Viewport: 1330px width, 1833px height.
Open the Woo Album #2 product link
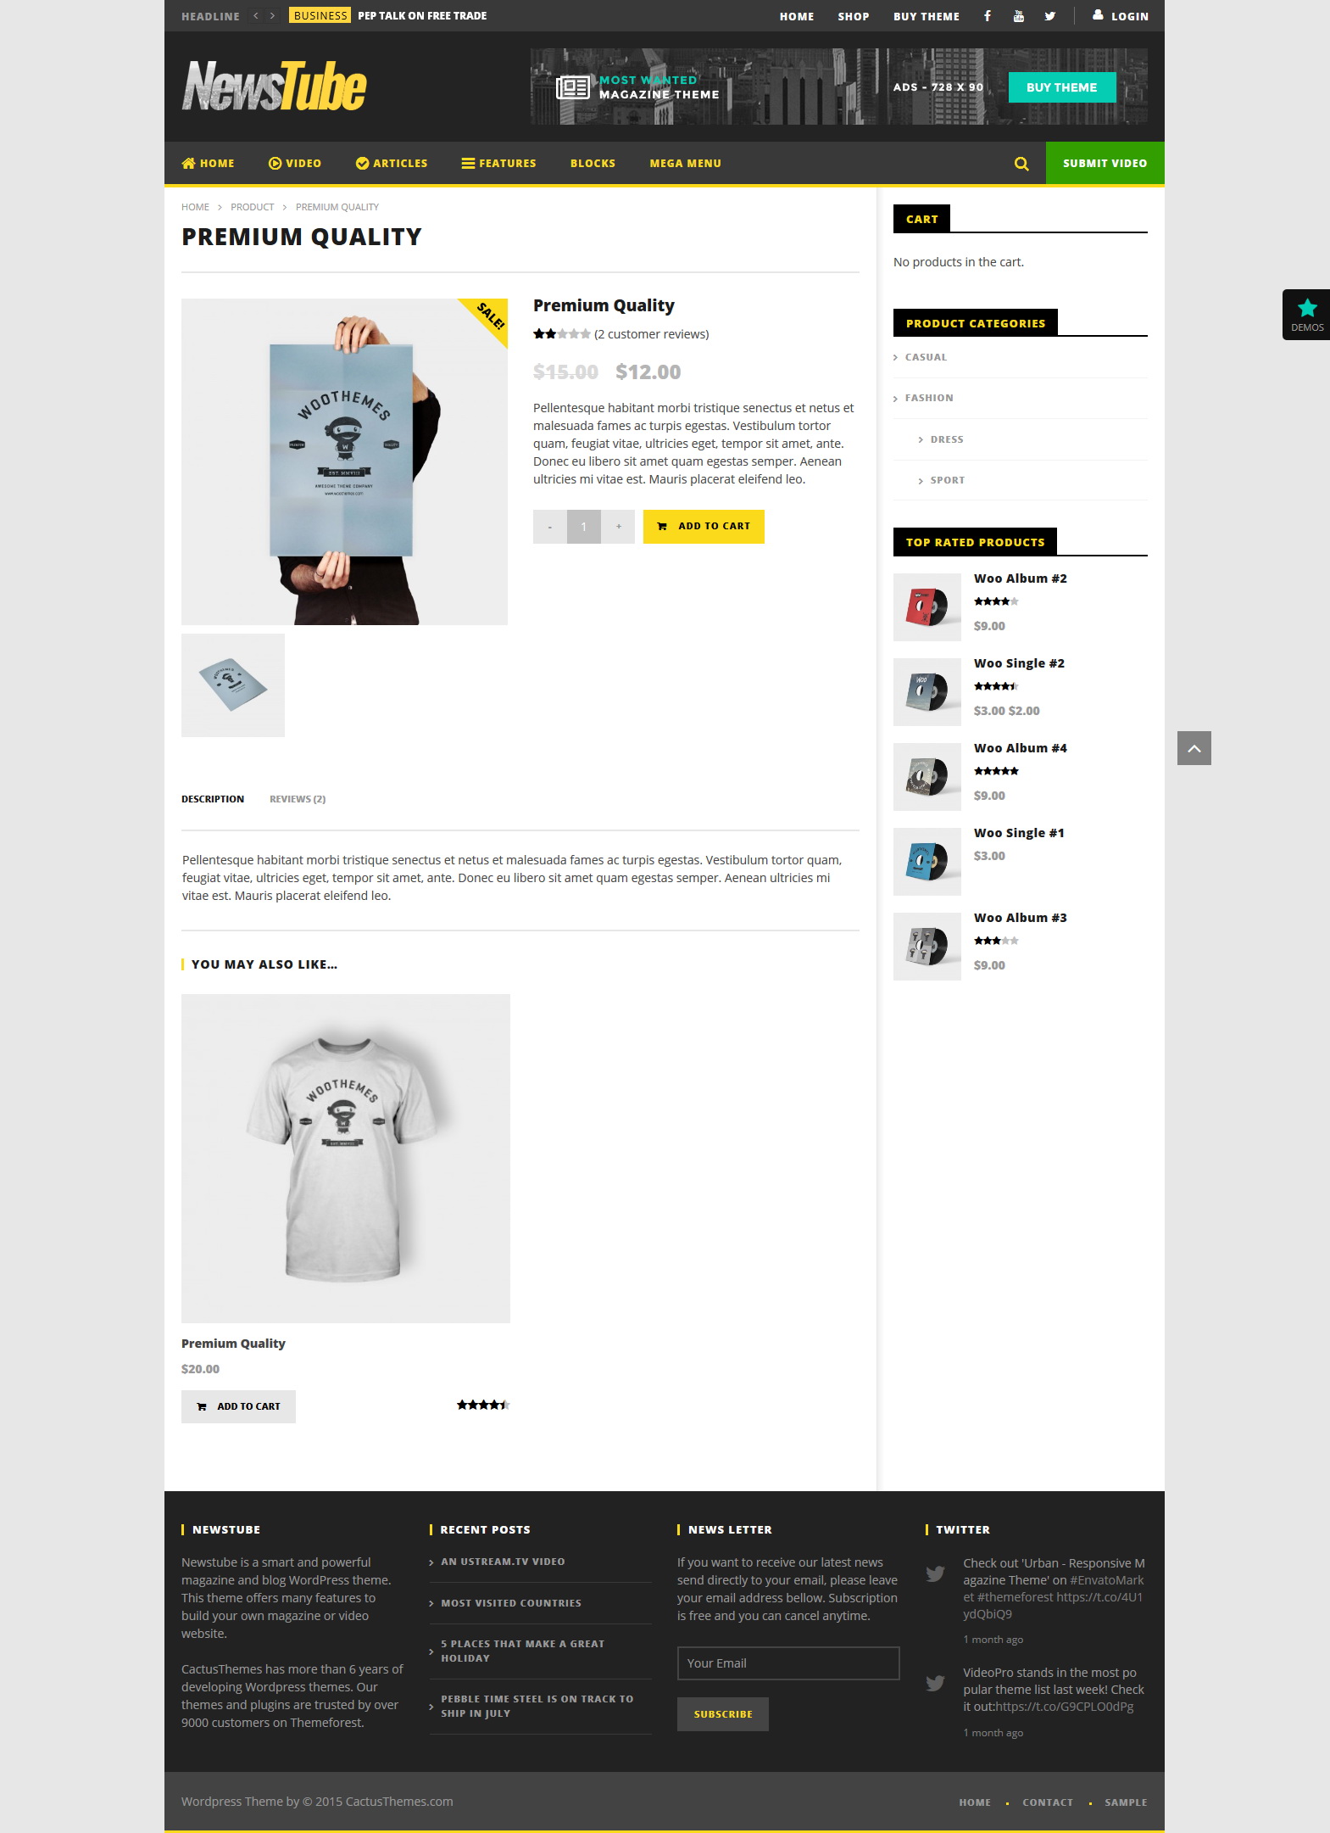(1021, 578)
